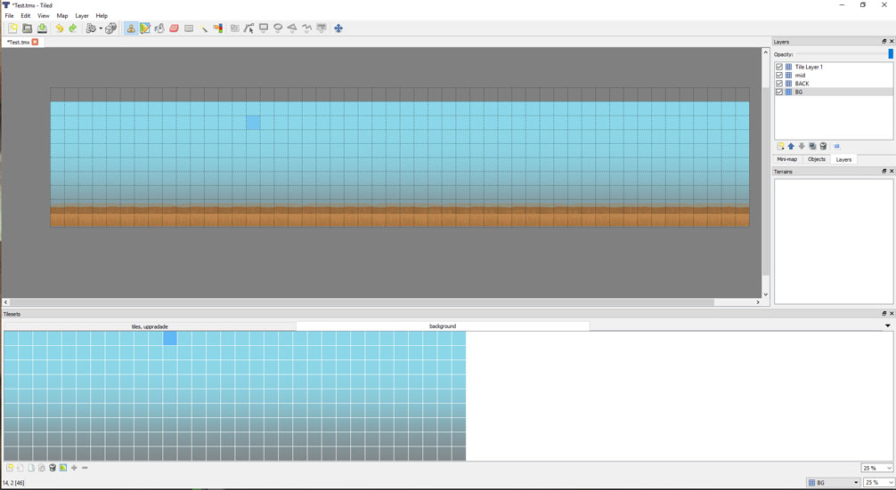Screen dimensions: 896x490
Task: Uncheck the mid layer checkbox
Action: 779,76
